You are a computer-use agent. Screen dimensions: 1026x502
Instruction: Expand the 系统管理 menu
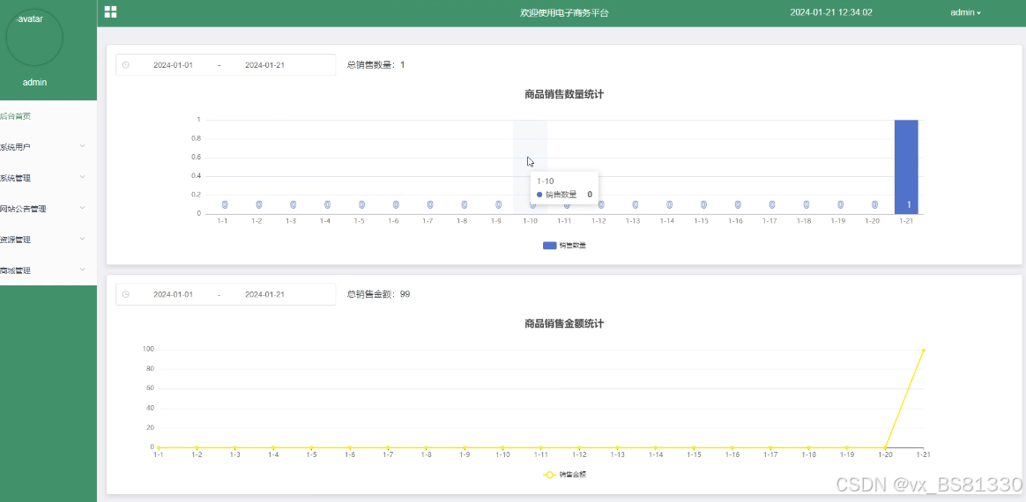pyautogui.click(x=48, y=178)
